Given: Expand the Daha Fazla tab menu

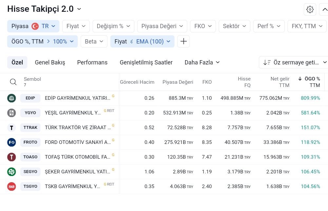Looking at the screenshot, I should tap(202, 62).
